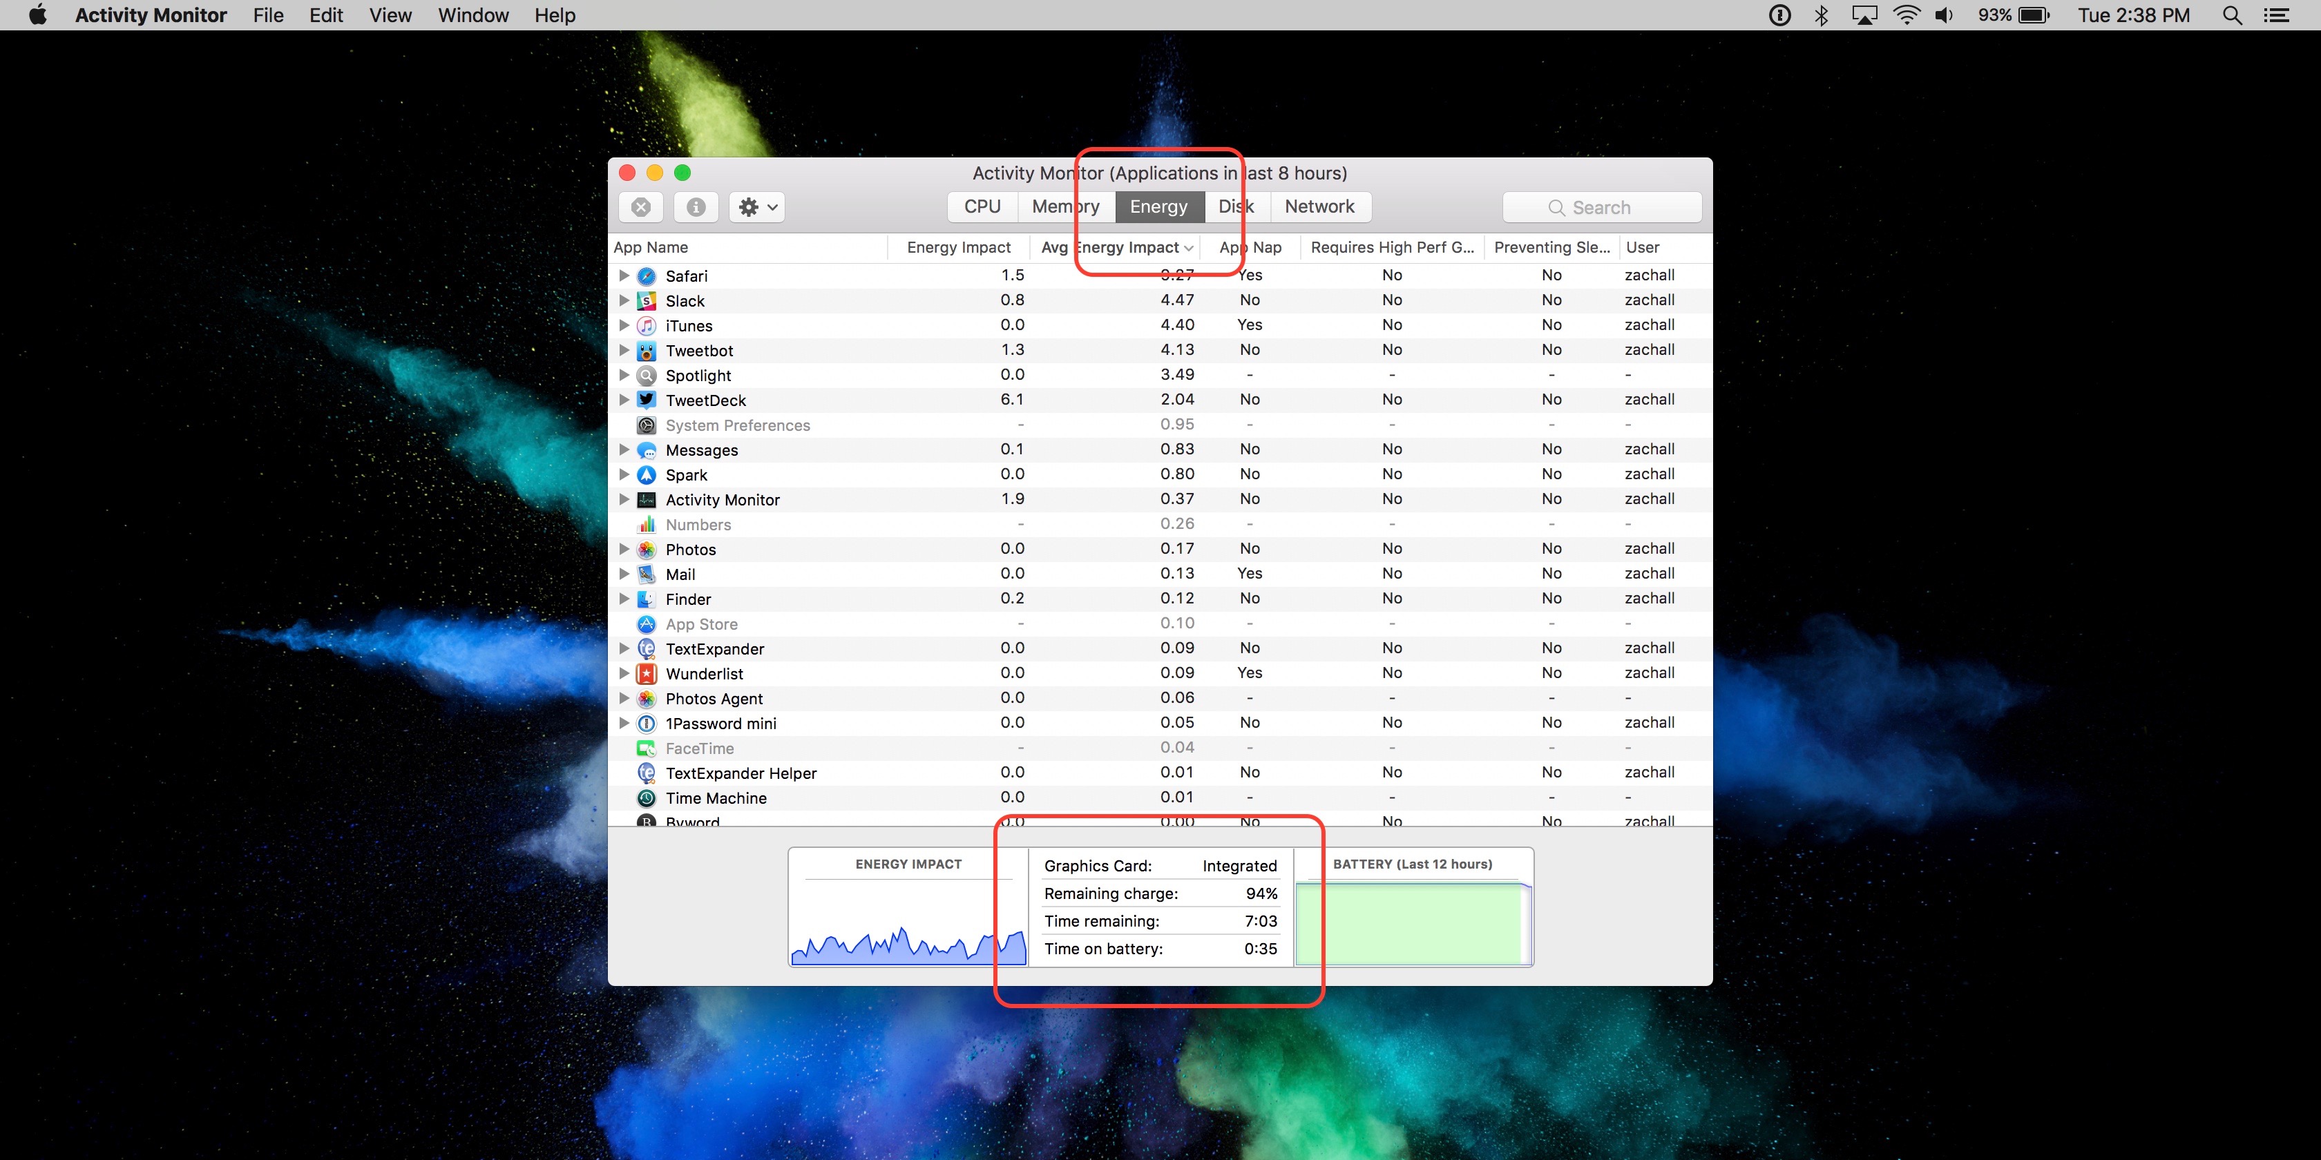Click the TweetDeck icon in the list

[x=646, y=400]
